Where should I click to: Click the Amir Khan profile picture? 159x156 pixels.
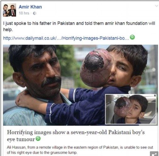pos(9,10)
